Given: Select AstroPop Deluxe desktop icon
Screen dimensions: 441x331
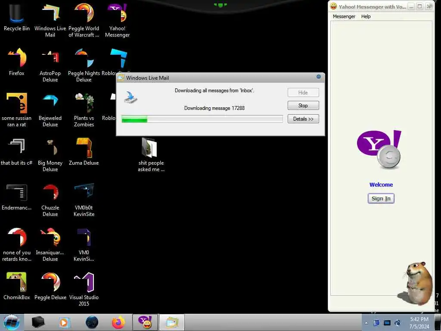Looking at the screenshot, I should coord(50,66).
